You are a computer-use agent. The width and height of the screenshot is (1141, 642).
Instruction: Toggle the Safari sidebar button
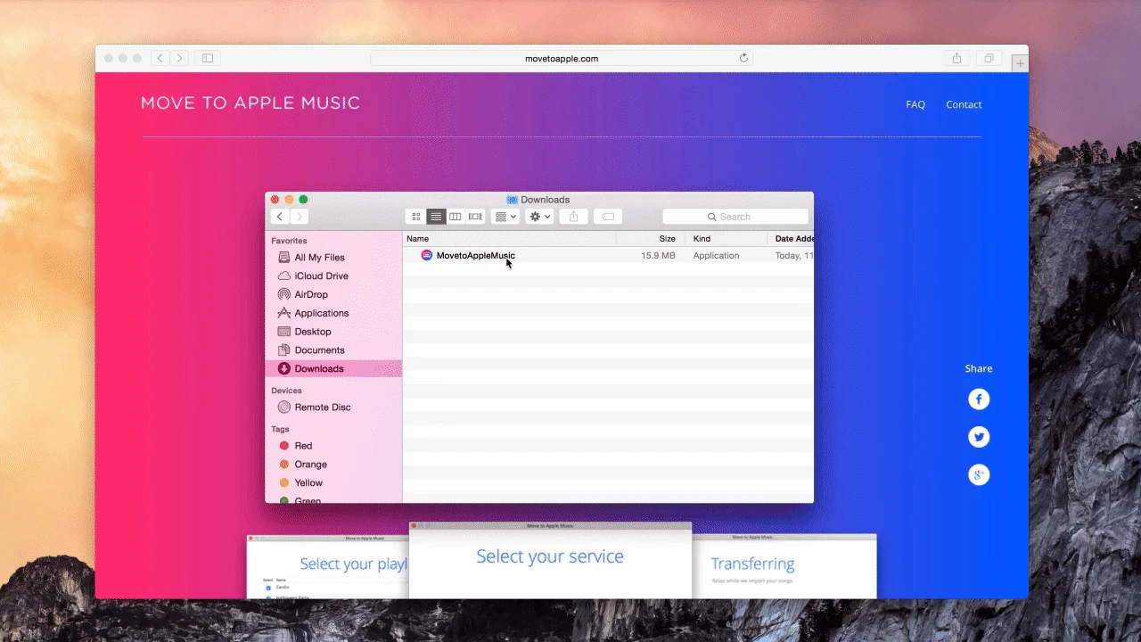point(208,58)
